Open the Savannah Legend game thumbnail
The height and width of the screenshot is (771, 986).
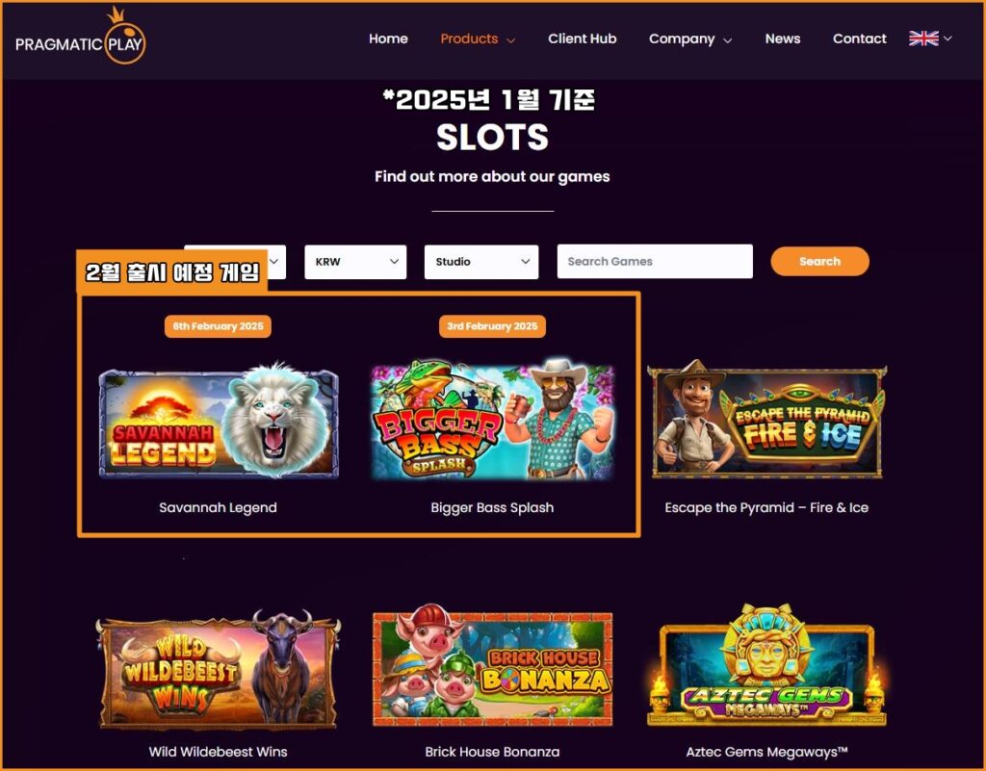point(219,421)
